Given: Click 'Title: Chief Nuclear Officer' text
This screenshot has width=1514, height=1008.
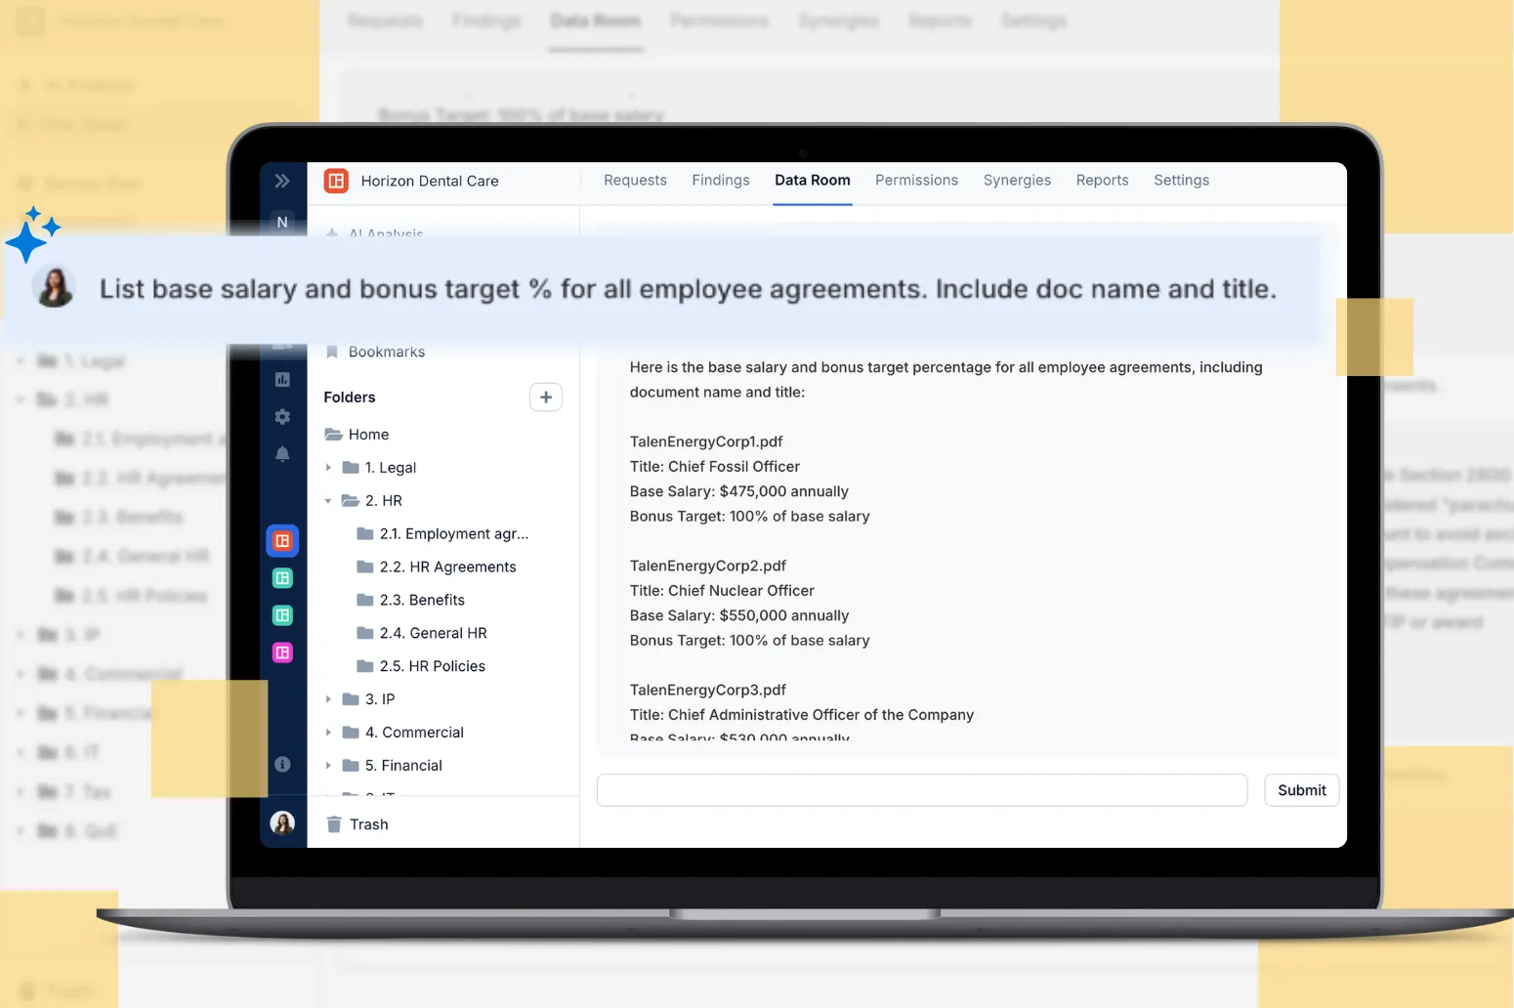Looking at the screenshot, I should click(722, 591).
